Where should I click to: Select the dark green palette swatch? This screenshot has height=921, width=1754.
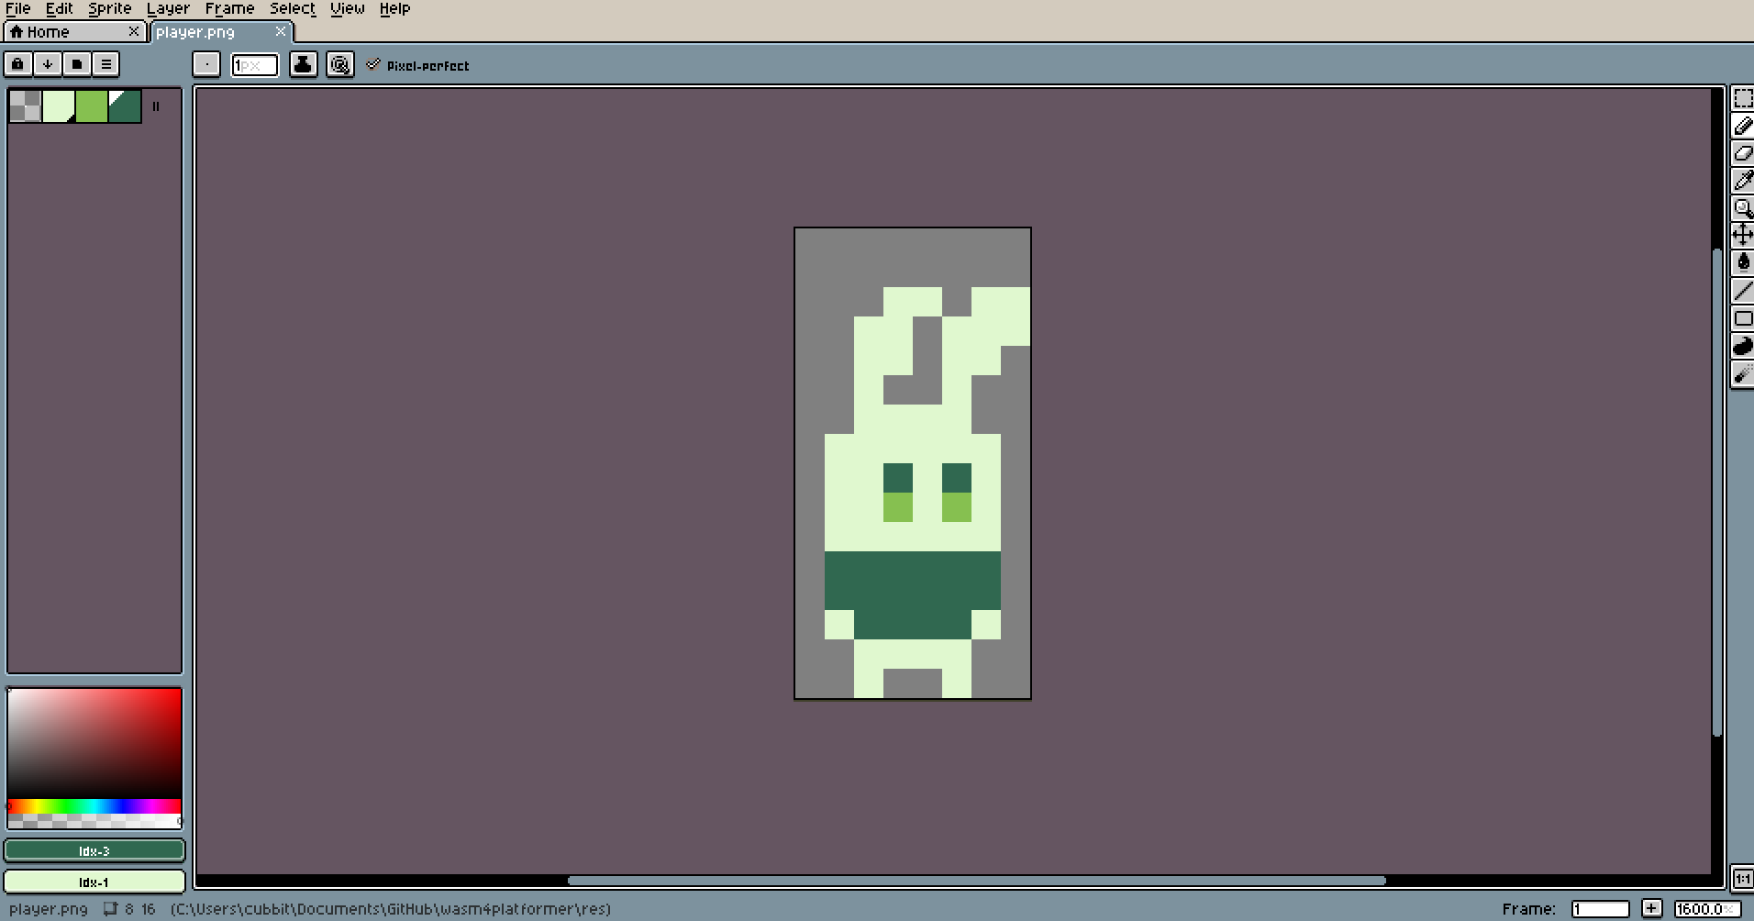coord(125,106)
